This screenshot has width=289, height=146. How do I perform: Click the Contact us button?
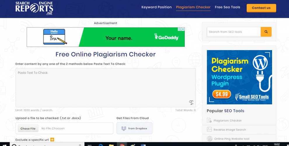[x=261, y=8]
